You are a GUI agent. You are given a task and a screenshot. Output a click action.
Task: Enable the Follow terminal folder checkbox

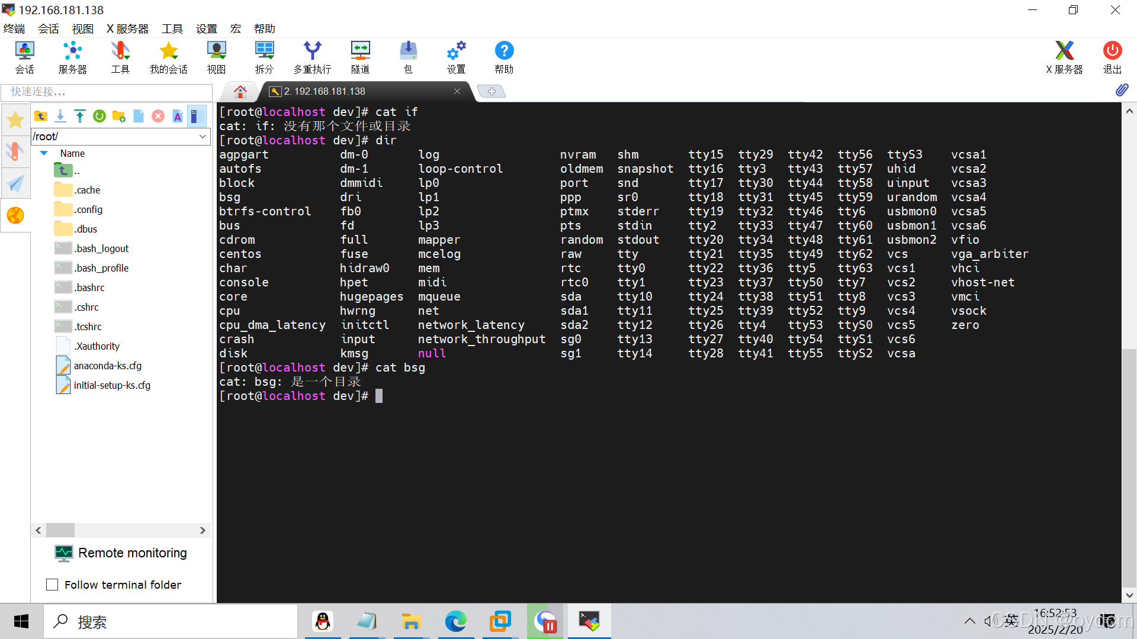coord(52,585)
